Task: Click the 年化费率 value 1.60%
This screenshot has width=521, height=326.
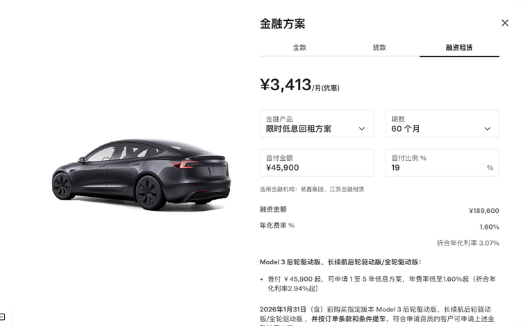Action: (x=489, y=227)
